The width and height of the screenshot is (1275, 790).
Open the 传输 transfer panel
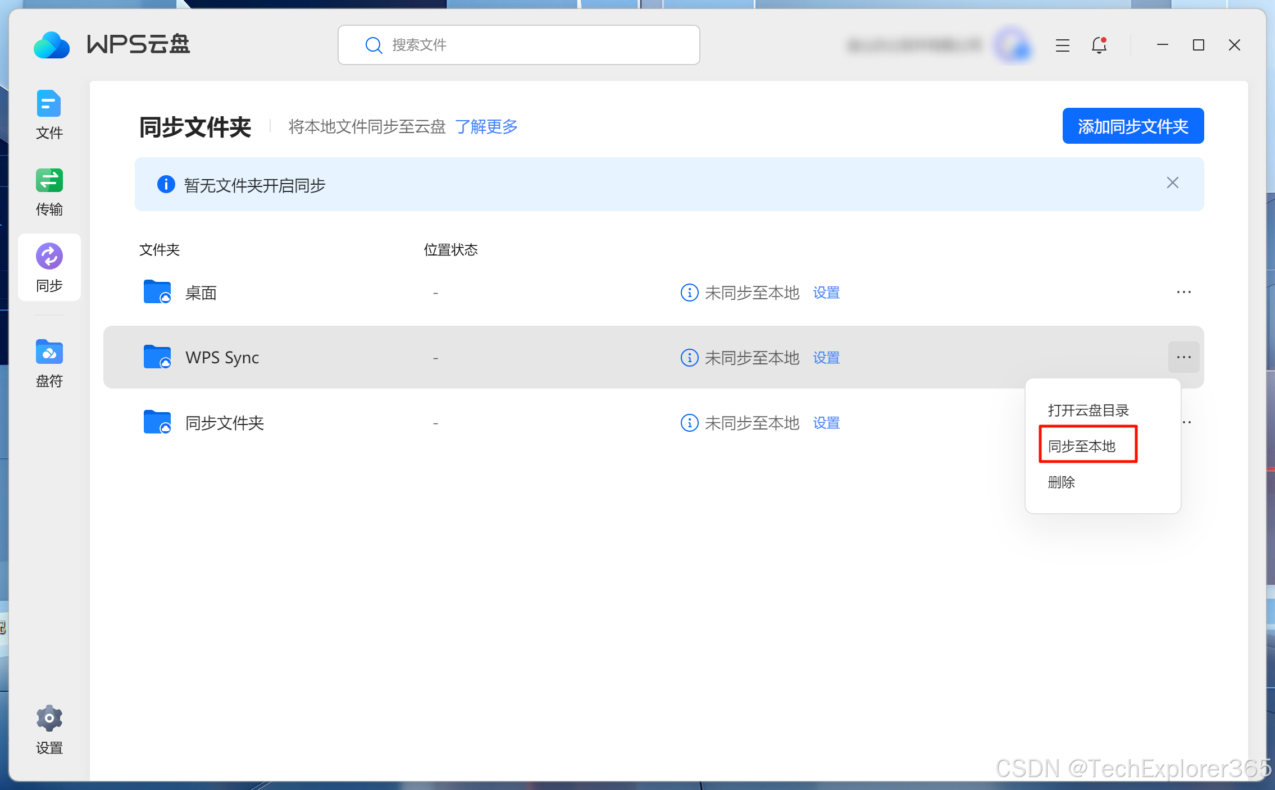click(49, 192)
